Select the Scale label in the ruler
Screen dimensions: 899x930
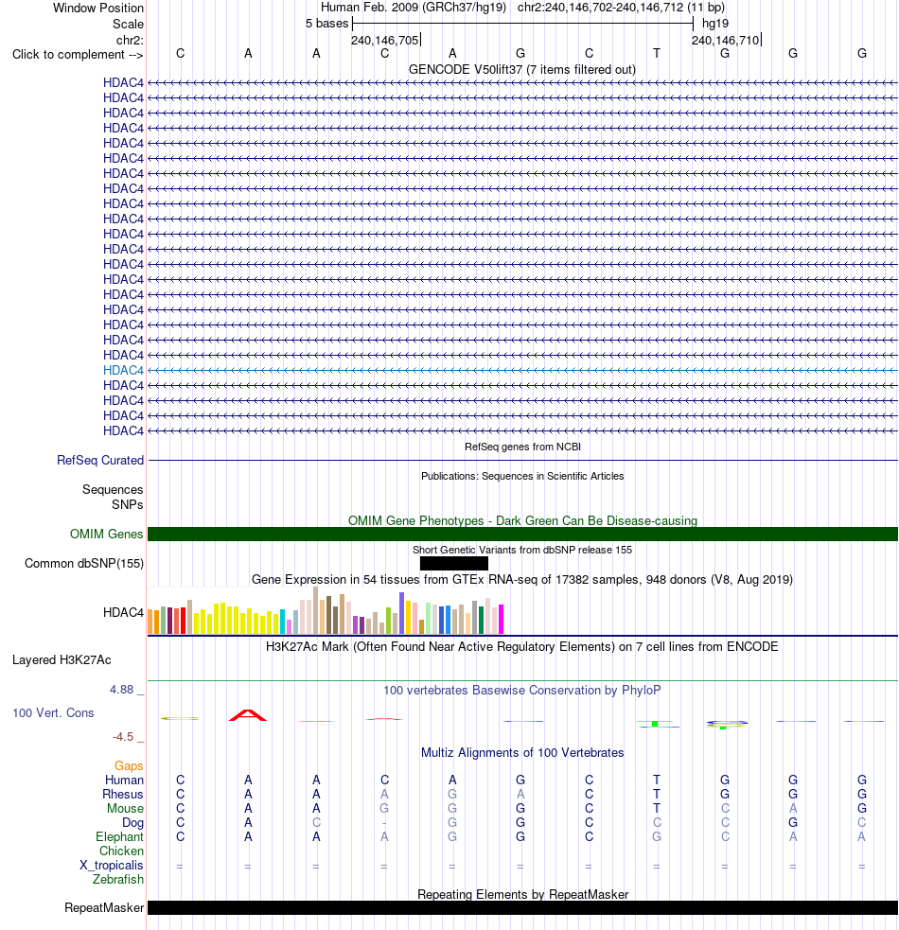128,25
